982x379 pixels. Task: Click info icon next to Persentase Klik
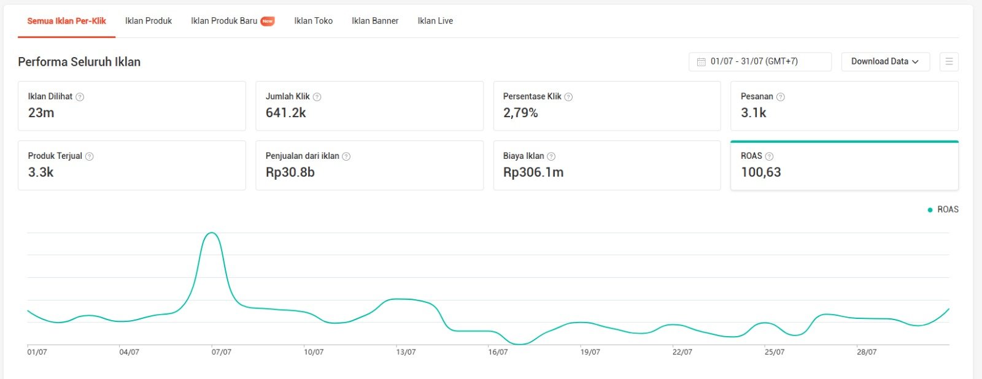568,97
